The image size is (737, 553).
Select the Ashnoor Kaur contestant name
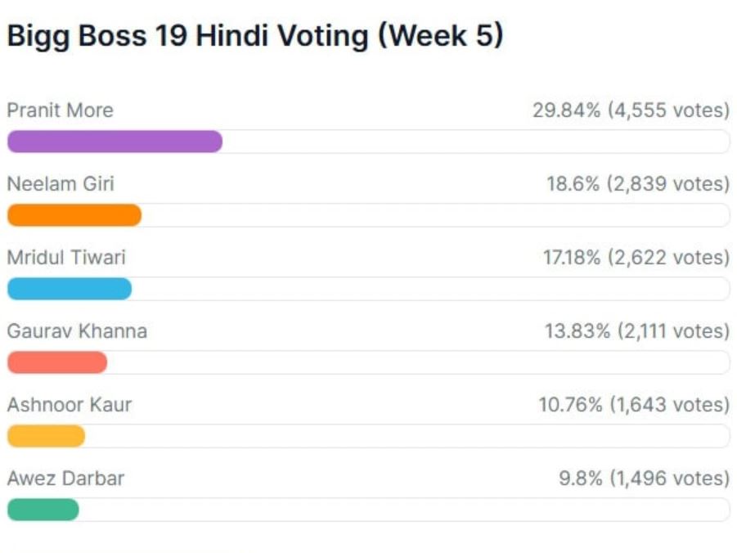click(x=69, y=405)
